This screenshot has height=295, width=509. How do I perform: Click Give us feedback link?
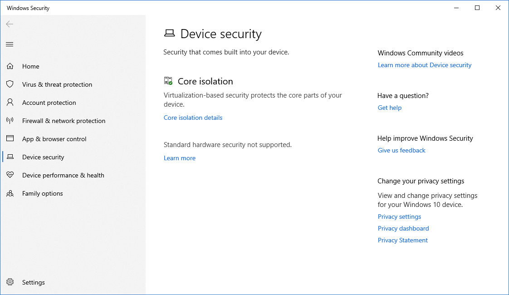click(x=401, y=150)
